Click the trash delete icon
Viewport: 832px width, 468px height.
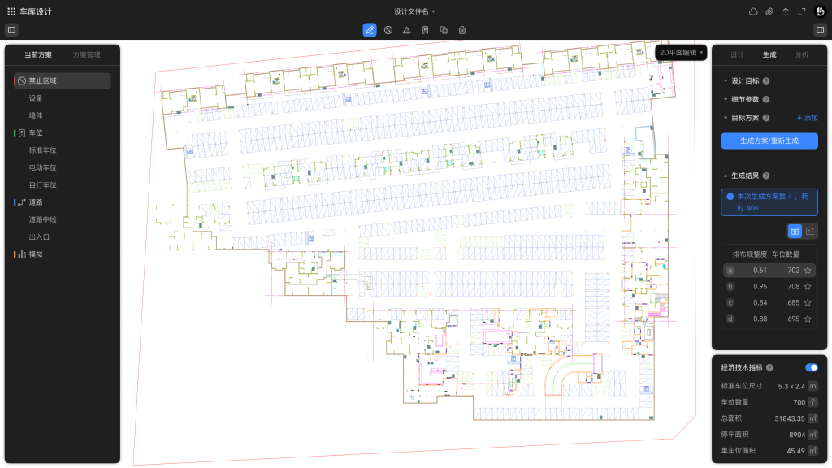462,30
